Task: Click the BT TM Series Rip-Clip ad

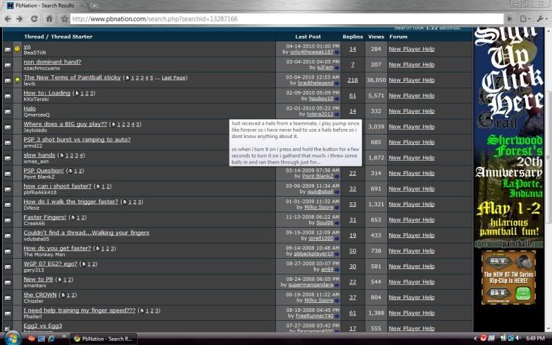Action: pos(509,278)
